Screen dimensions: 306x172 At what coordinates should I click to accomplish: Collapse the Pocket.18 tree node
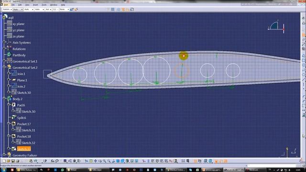(9, 136)
